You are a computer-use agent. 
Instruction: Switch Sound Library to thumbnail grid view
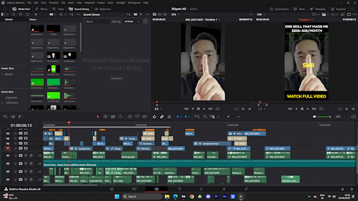[135, 14]
